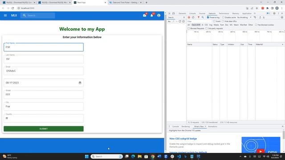Select the inspect element tool
Image resolution: width=285 pixels, height=160 pixels.
pyautogui.click(x=169, y=13)
